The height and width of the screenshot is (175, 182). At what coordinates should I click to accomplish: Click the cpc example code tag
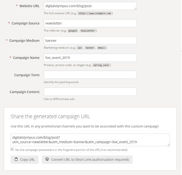(x=80, y=48)
